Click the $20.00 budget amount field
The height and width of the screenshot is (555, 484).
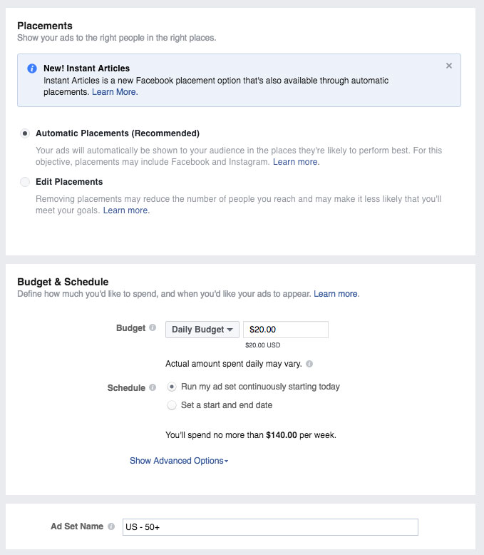pos(285,330)
